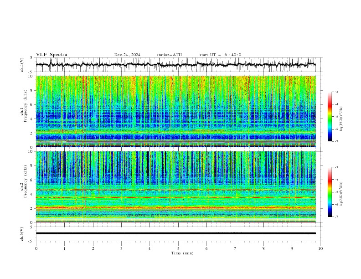This screenshot has width=361, height=279.
Task: Click the '-7' tick on ch.2 colorbar
Action: click(x=336, y=217)
